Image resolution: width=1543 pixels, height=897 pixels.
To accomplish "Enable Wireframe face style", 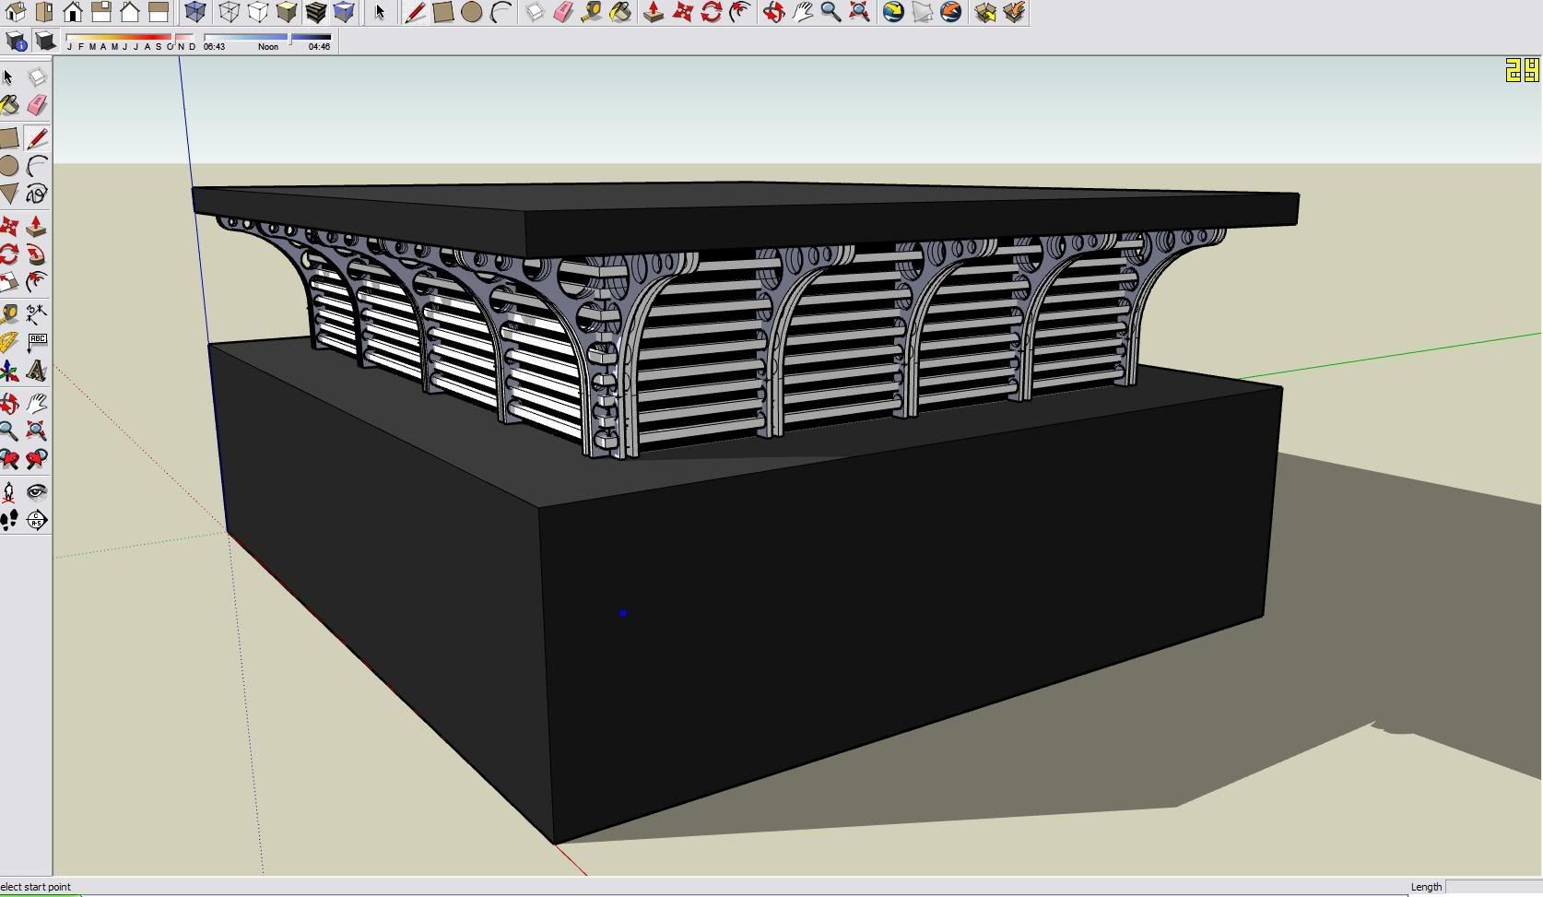I will pos(230,12).
